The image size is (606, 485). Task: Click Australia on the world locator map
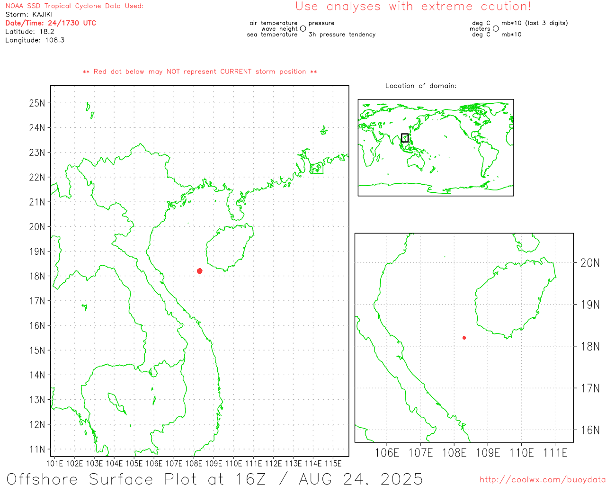pos(416,162)
